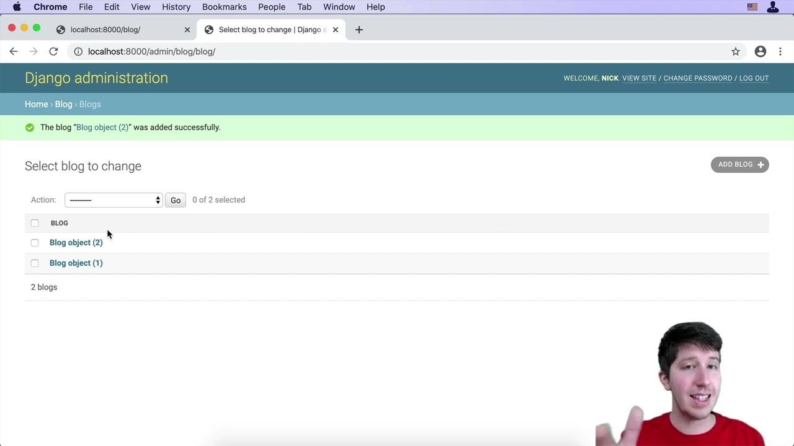
Task: Open the Chrome menu in menu bar
Action: (50, 7)
